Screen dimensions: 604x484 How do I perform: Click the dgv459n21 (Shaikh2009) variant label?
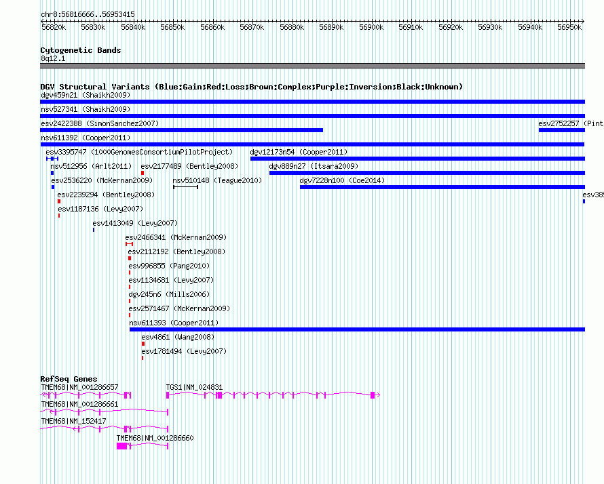click(86, 95)
